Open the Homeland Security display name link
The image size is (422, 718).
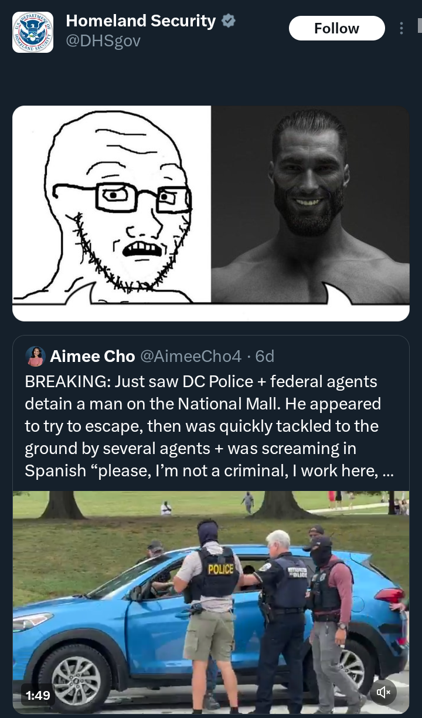(x=141, y=21)
